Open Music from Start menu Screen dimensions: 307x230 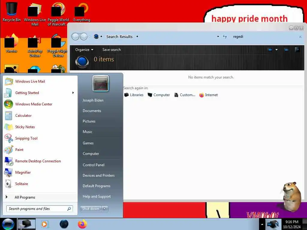coord(87,132)
